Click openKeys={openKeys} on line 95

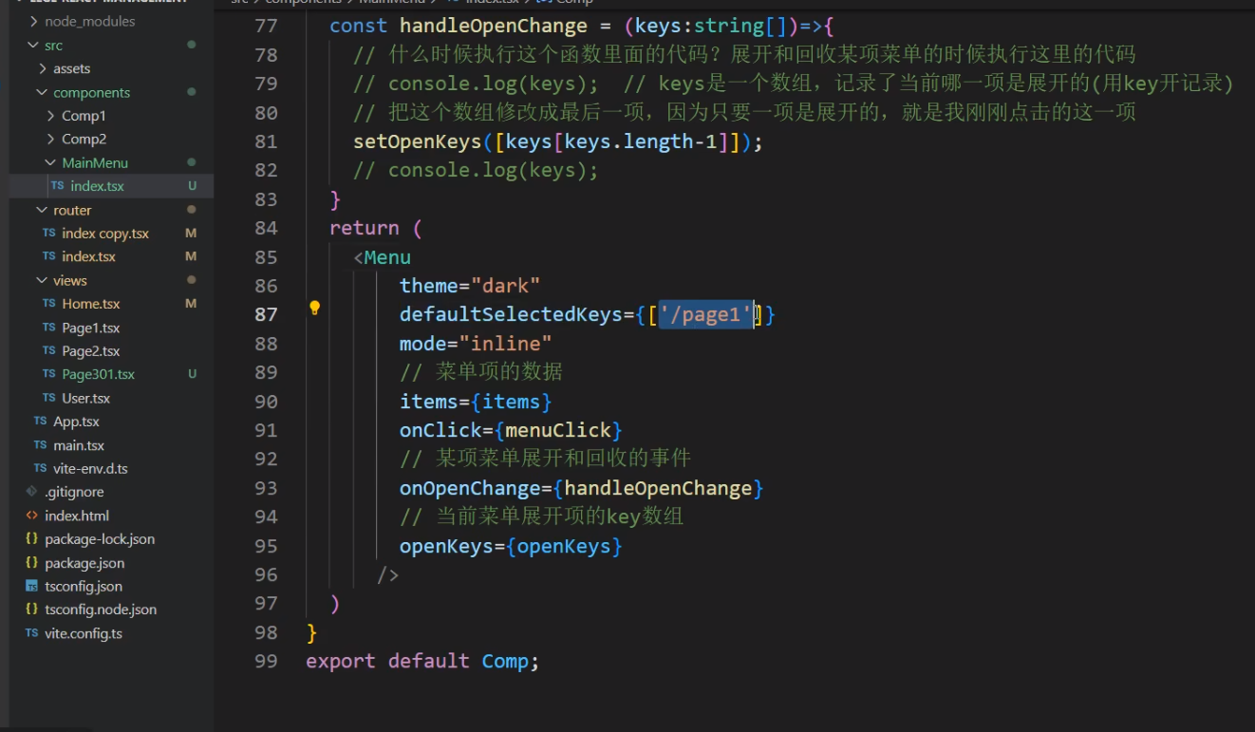pos(511,546)
